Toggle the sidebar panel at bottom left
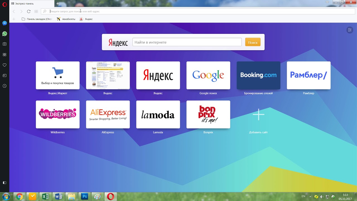Image resolution: width=357 pixels, height=201 pixels. (4, 183)
